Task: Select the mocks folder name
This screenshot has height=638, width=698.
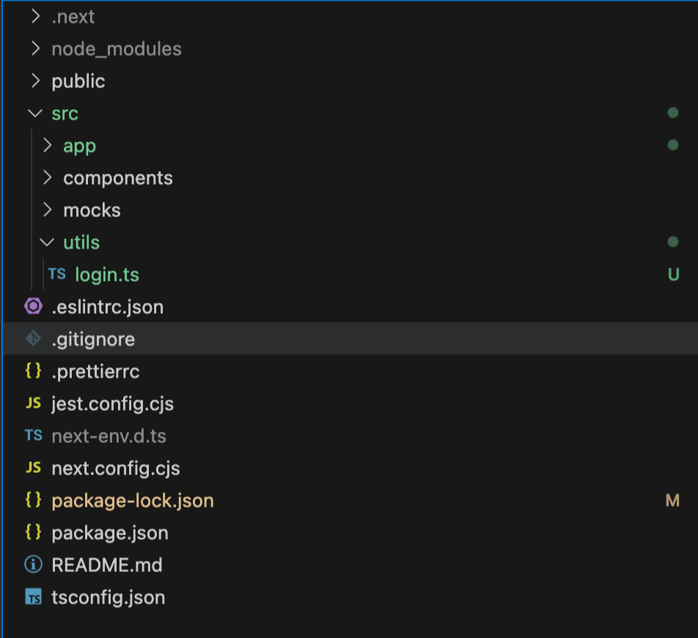Action: (92, 210)
